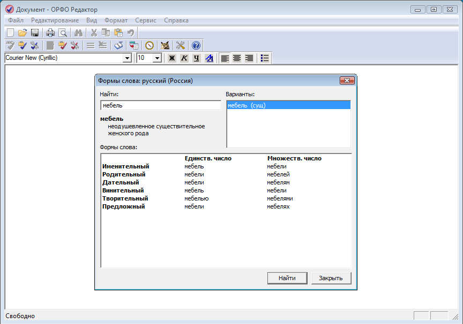The width and height of the screenshot is (463, 324).
Task: Create a new document via toolbar
Action: point(10,33)
